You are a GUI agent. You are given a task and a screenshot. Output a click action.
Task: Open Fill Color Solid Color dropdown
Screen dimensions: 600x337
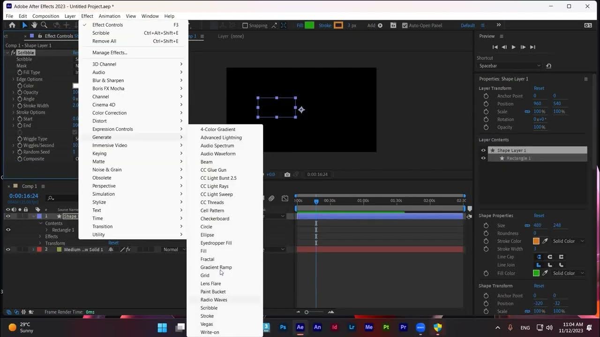coord(569,273)
